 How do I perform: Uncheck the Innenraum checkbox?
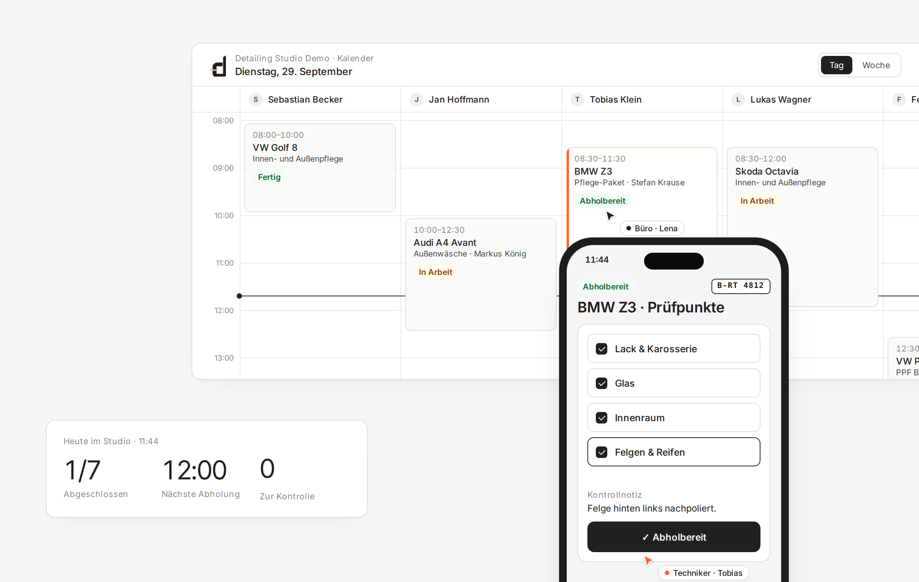(602, 418)
